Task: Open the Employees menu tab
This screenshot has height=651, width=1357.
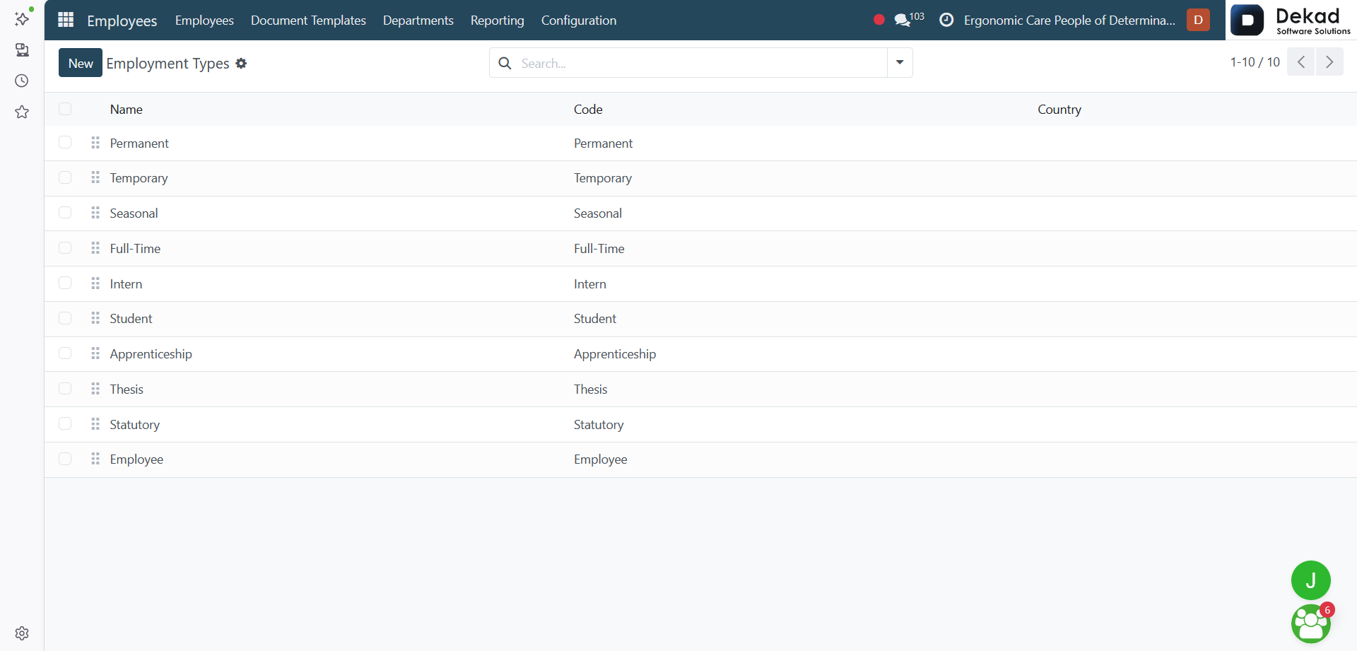Action: 204,20
